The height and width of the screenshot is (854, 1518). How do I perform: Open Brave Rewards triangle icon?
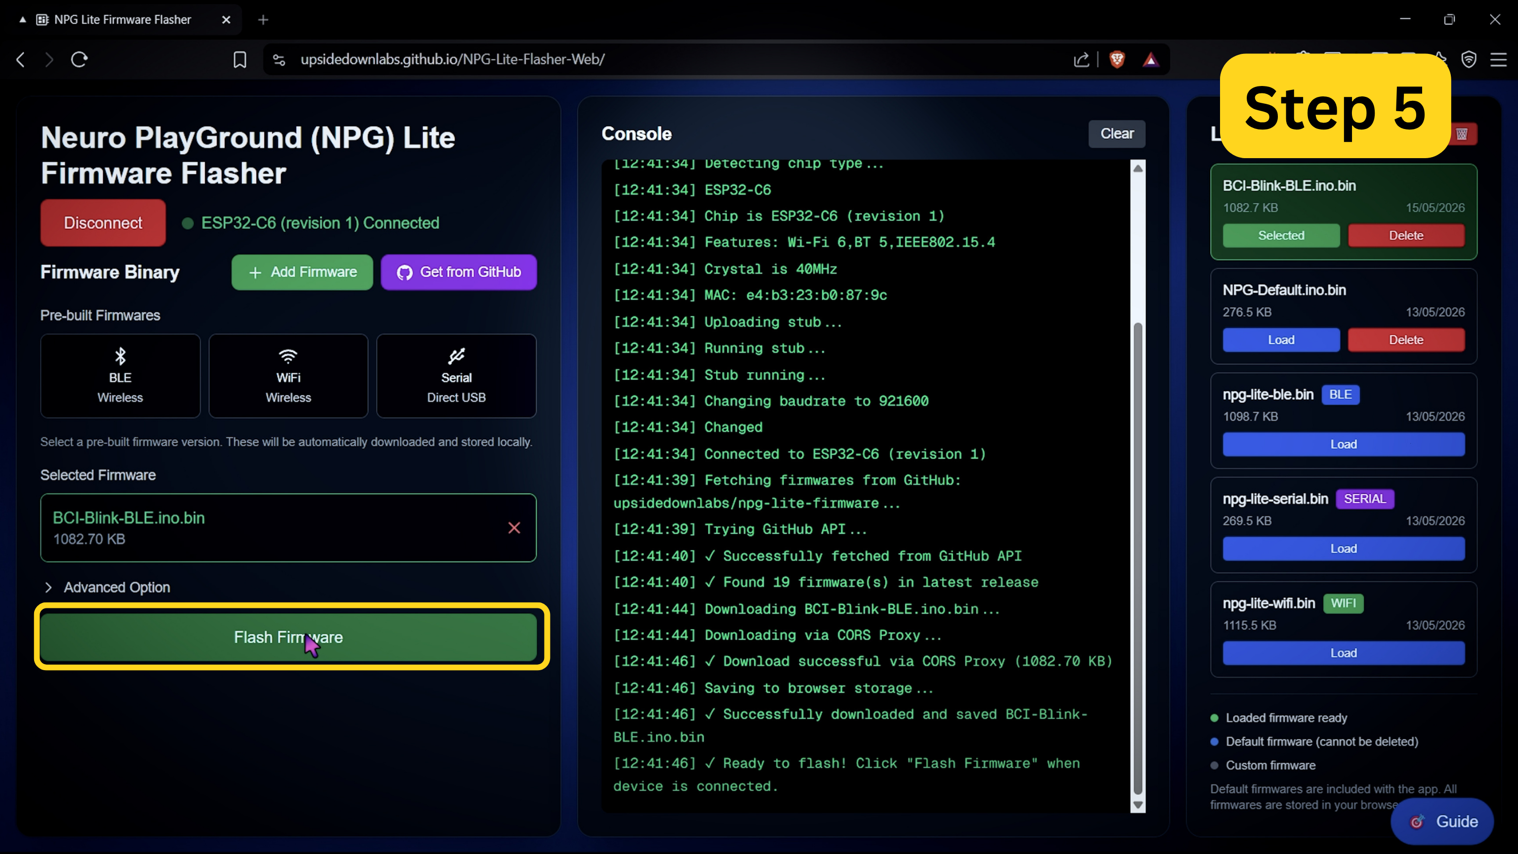pos(1150,59)
